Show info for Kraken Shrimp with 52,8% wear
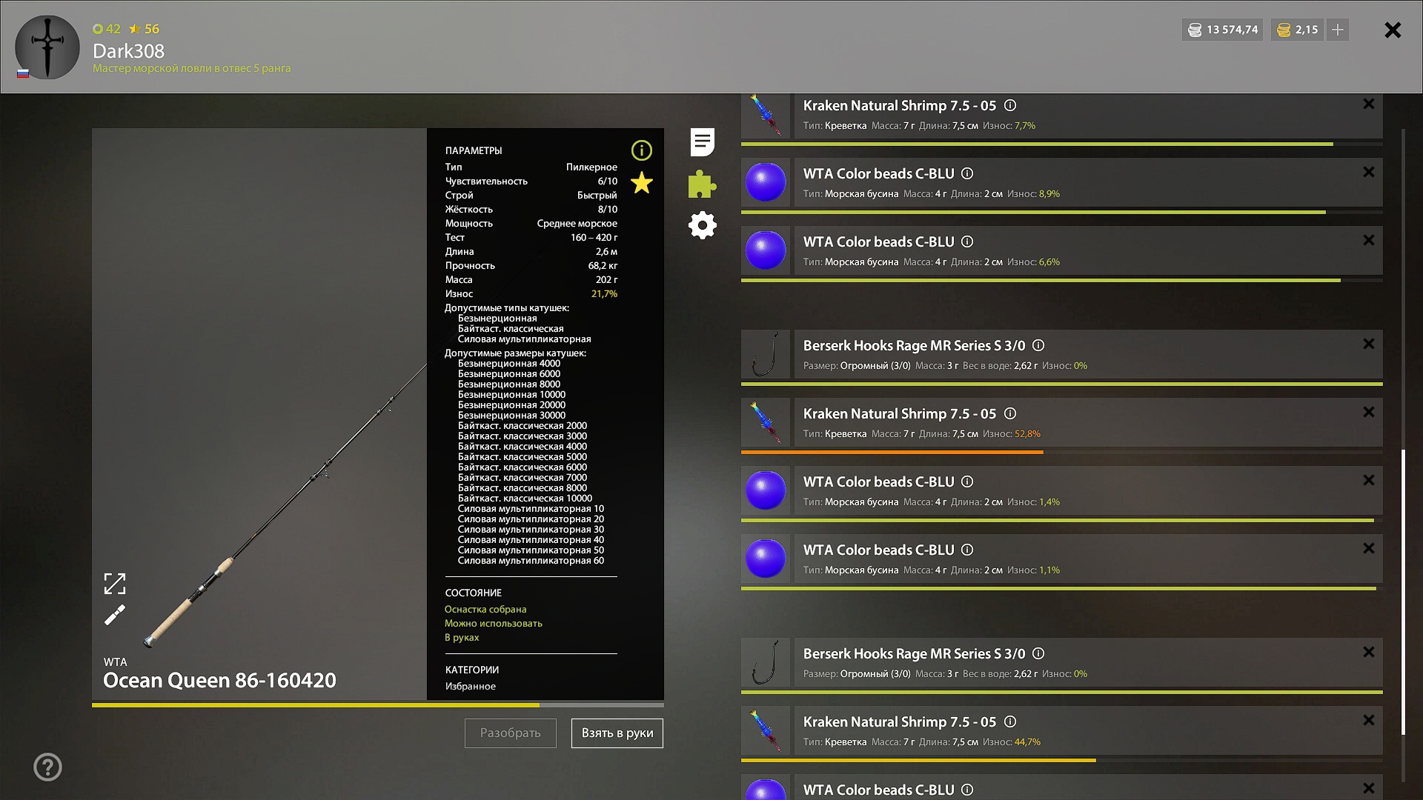The width and height of the screenshot is (1423, 800). 1010,413
